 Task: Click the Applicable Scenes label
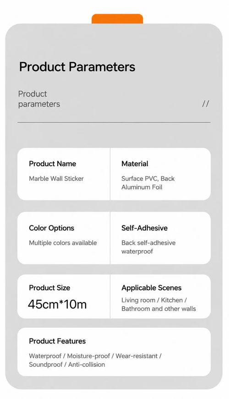click(x=152, y=288)
